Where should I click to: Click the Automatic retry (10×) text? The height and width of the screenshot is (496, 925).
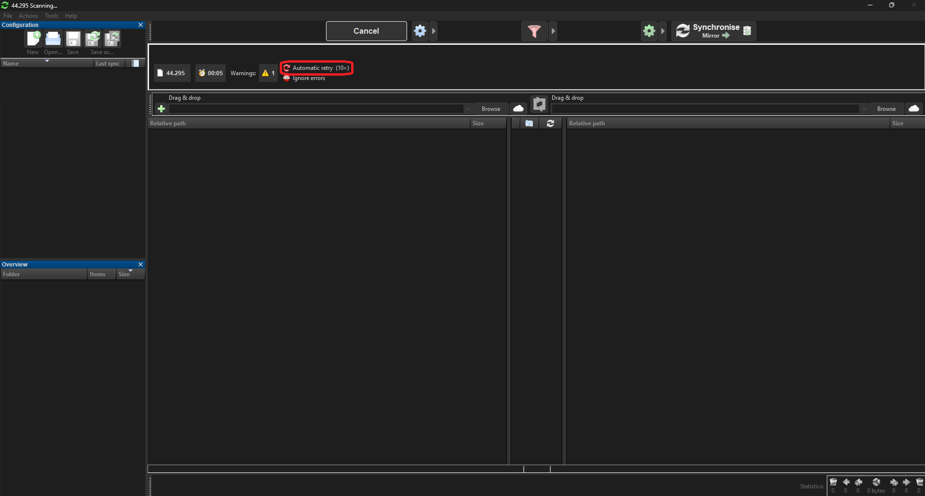coord(321,68)
